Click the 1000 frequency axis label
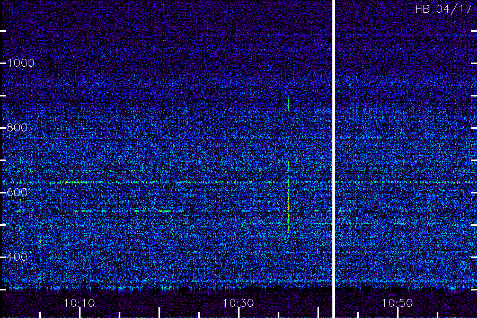Viewport: 477px width, 318px height. pos(20,63)
